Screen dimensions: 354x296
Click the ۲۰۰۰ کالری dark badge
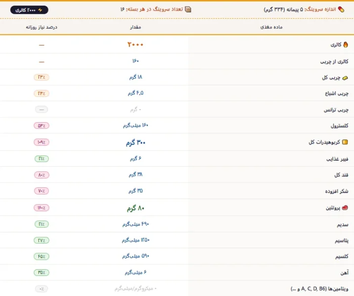pos(29,10)
